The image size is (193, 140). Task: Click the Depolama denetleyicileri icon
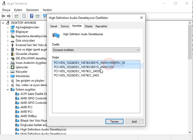coord(12,36)
